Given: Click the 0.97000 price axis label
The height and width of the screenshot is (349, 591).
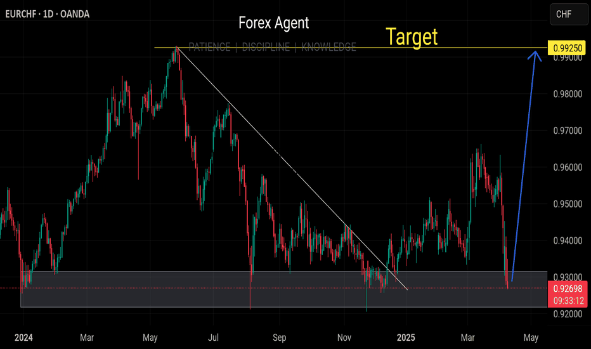Looking at the screenshot, I should 568,131.
